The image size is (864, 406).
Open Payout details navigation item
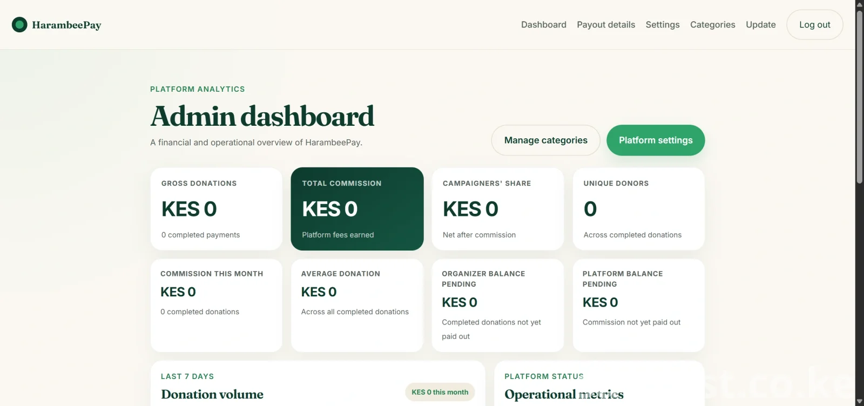click(606, 25)
